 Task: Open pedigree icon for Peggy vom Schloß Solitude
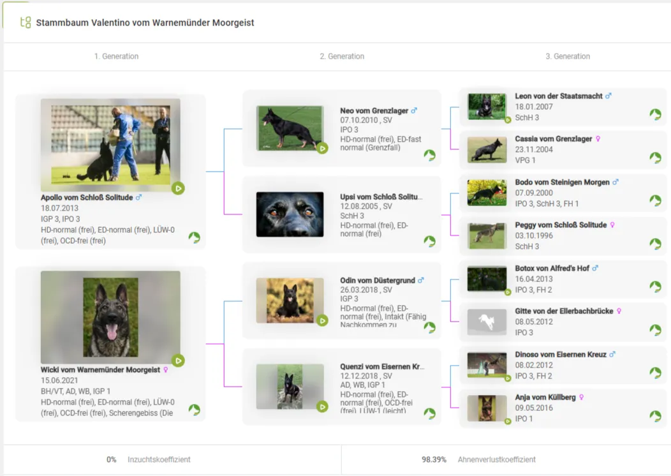point(655,244)
